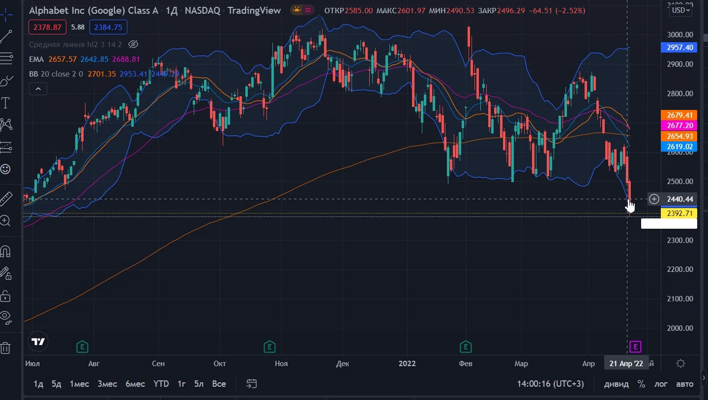Open the go to date icon
The height and width of the screenshot is (400, 708).
pos(252,383)
